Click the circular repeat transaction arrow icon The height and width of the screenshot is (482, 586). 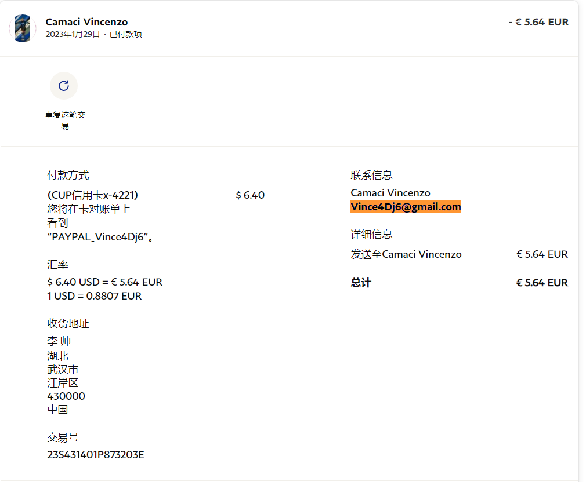64,86
